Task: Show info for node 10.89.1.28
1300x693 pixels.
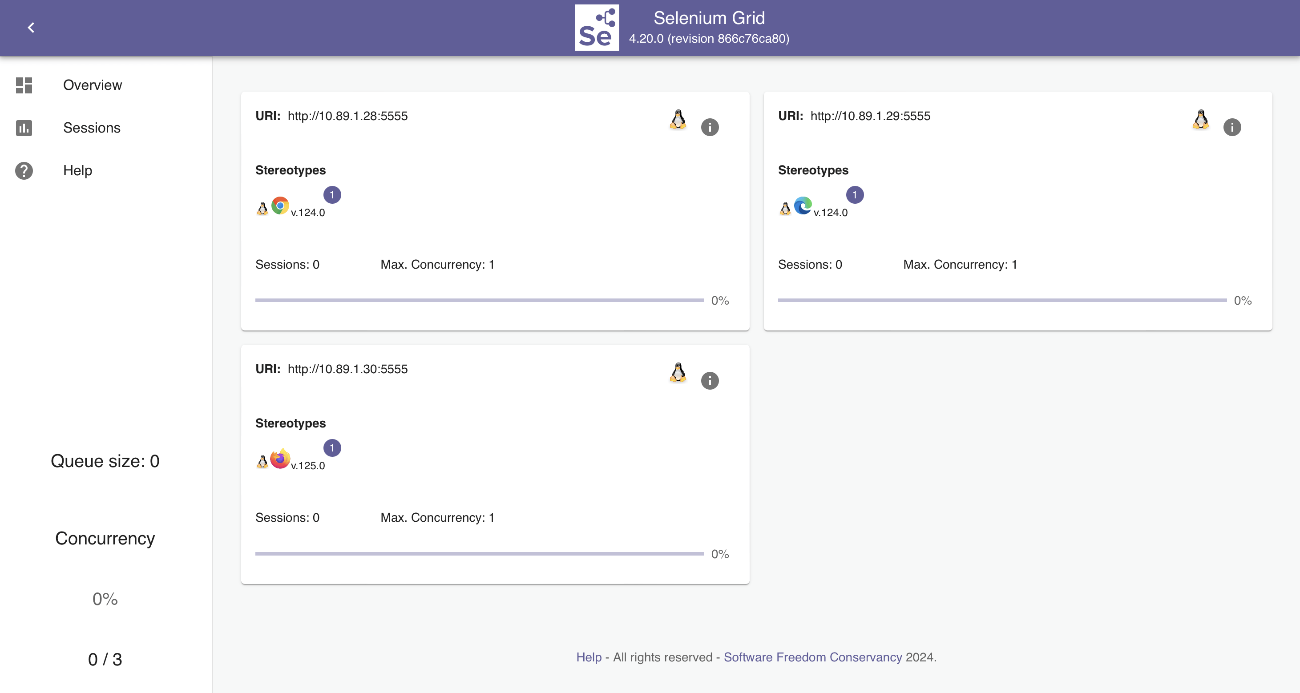Action: coord(710,127)
